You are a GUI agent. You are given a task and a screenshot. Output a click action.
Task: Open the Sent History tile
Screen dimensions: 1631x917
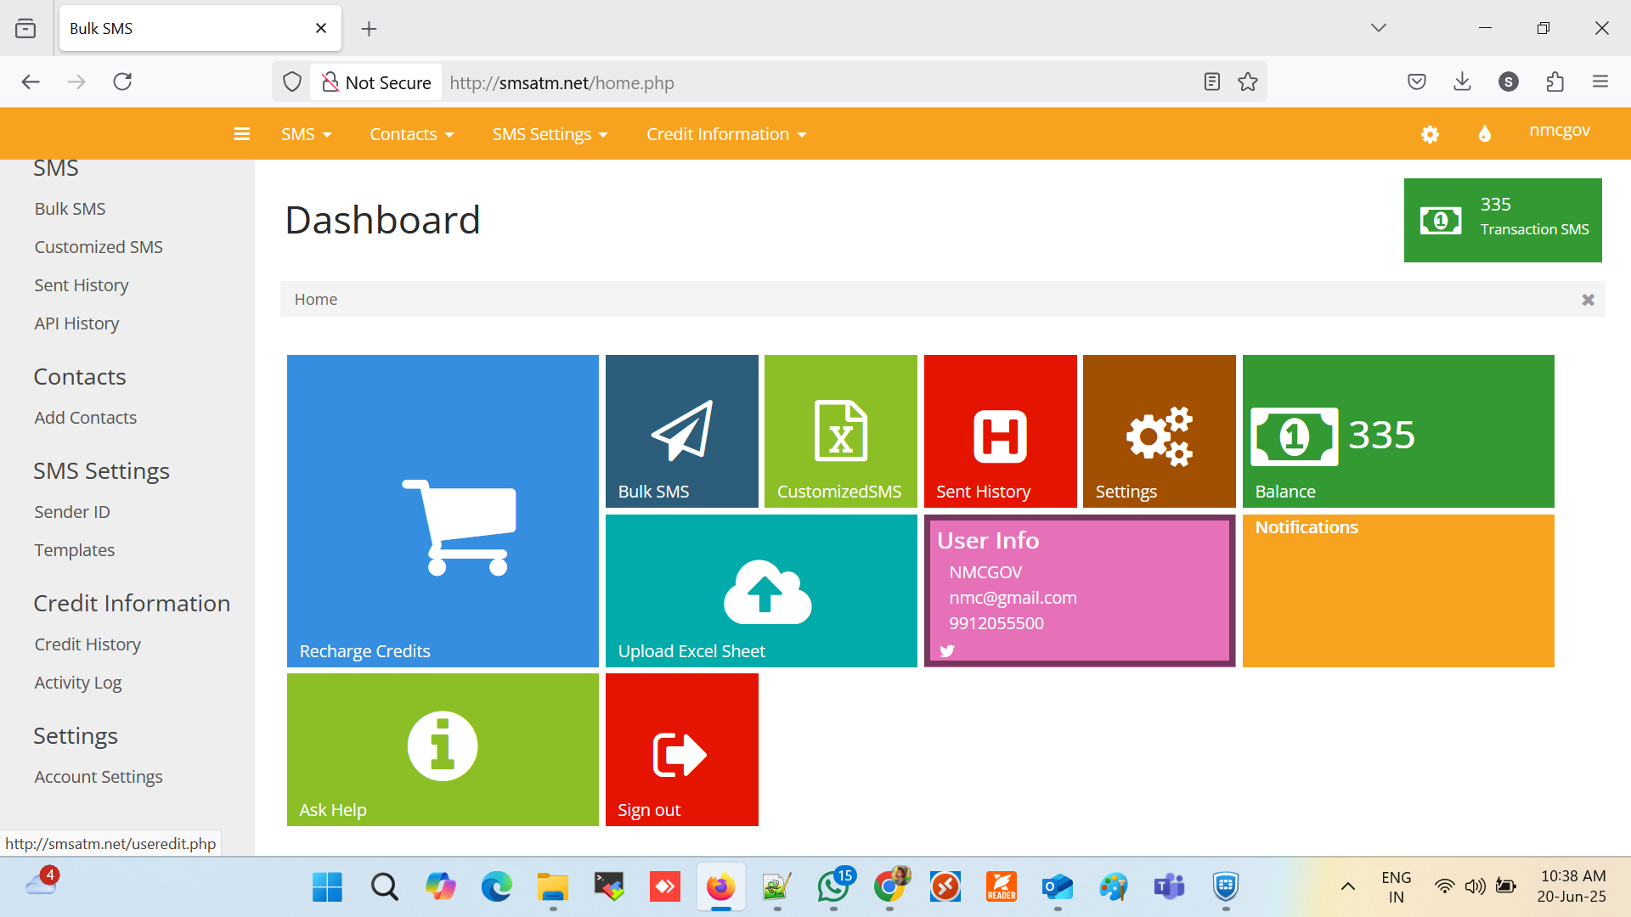(1000, 430)
